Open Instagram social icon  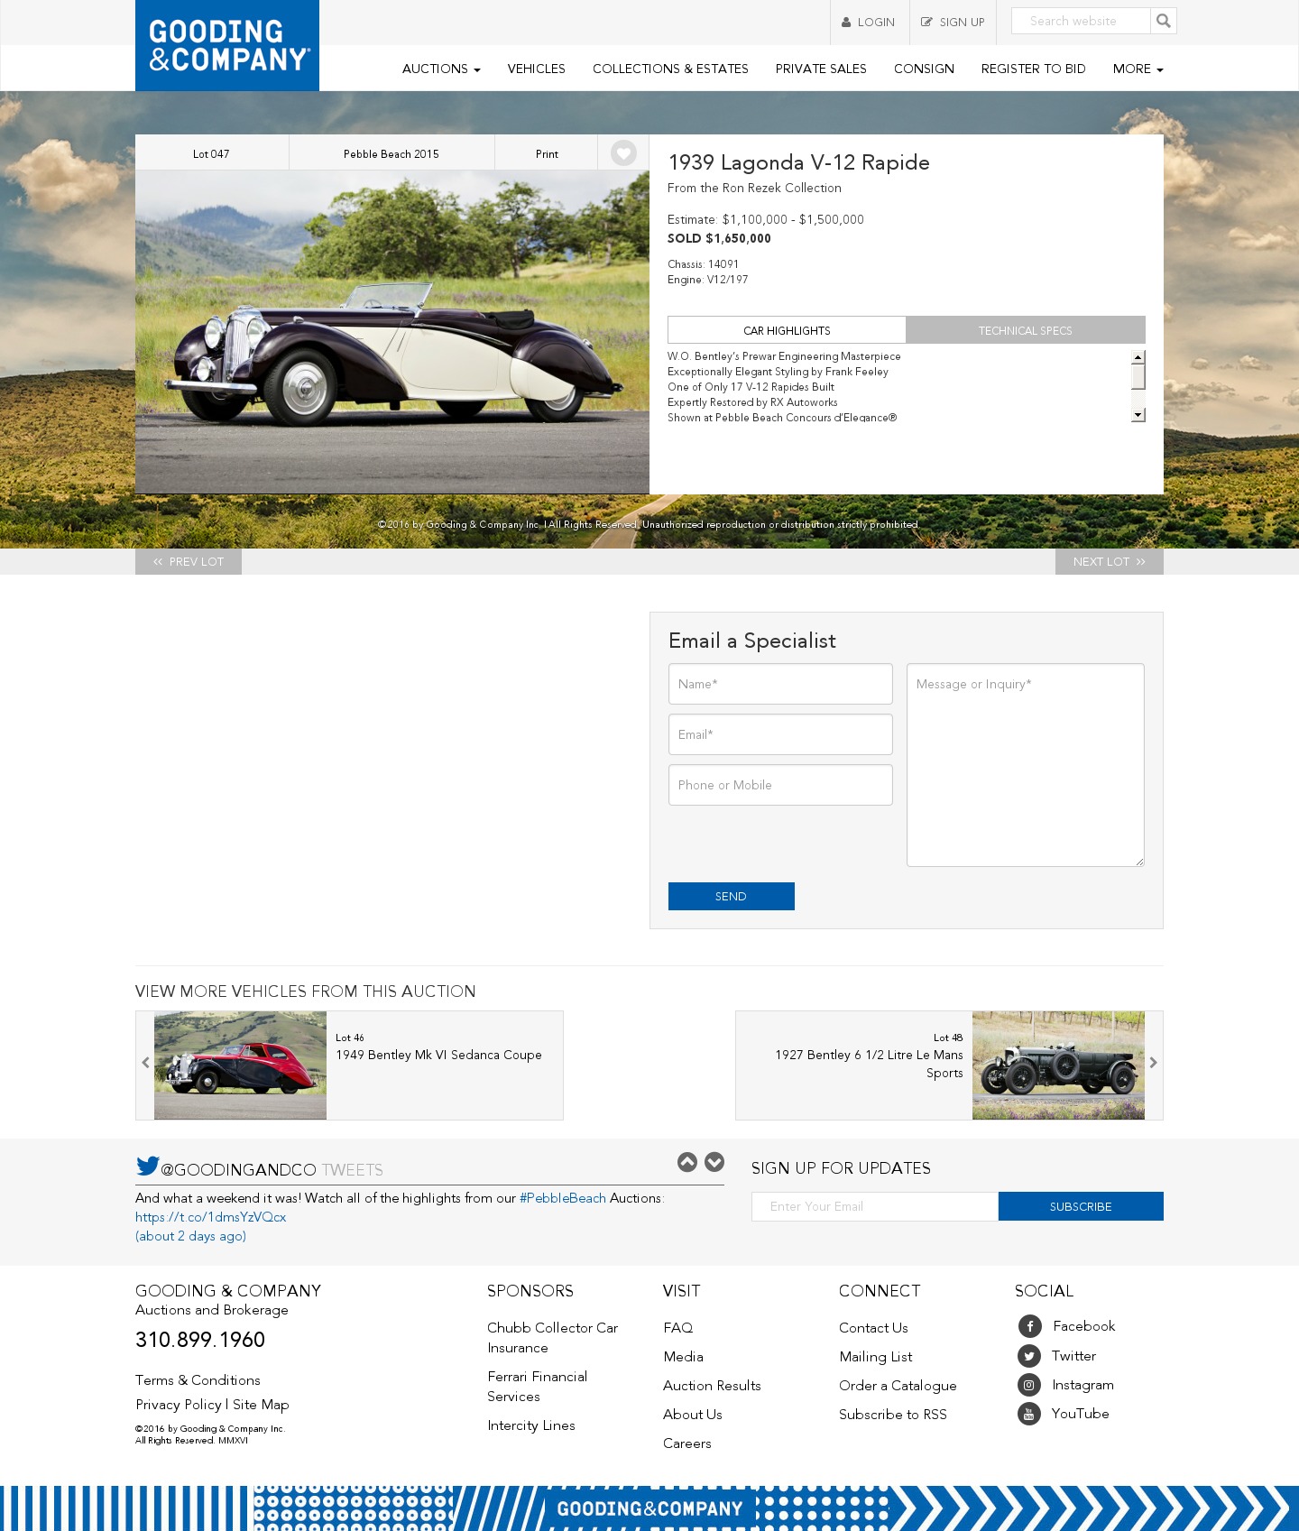pos(1029,1385)
